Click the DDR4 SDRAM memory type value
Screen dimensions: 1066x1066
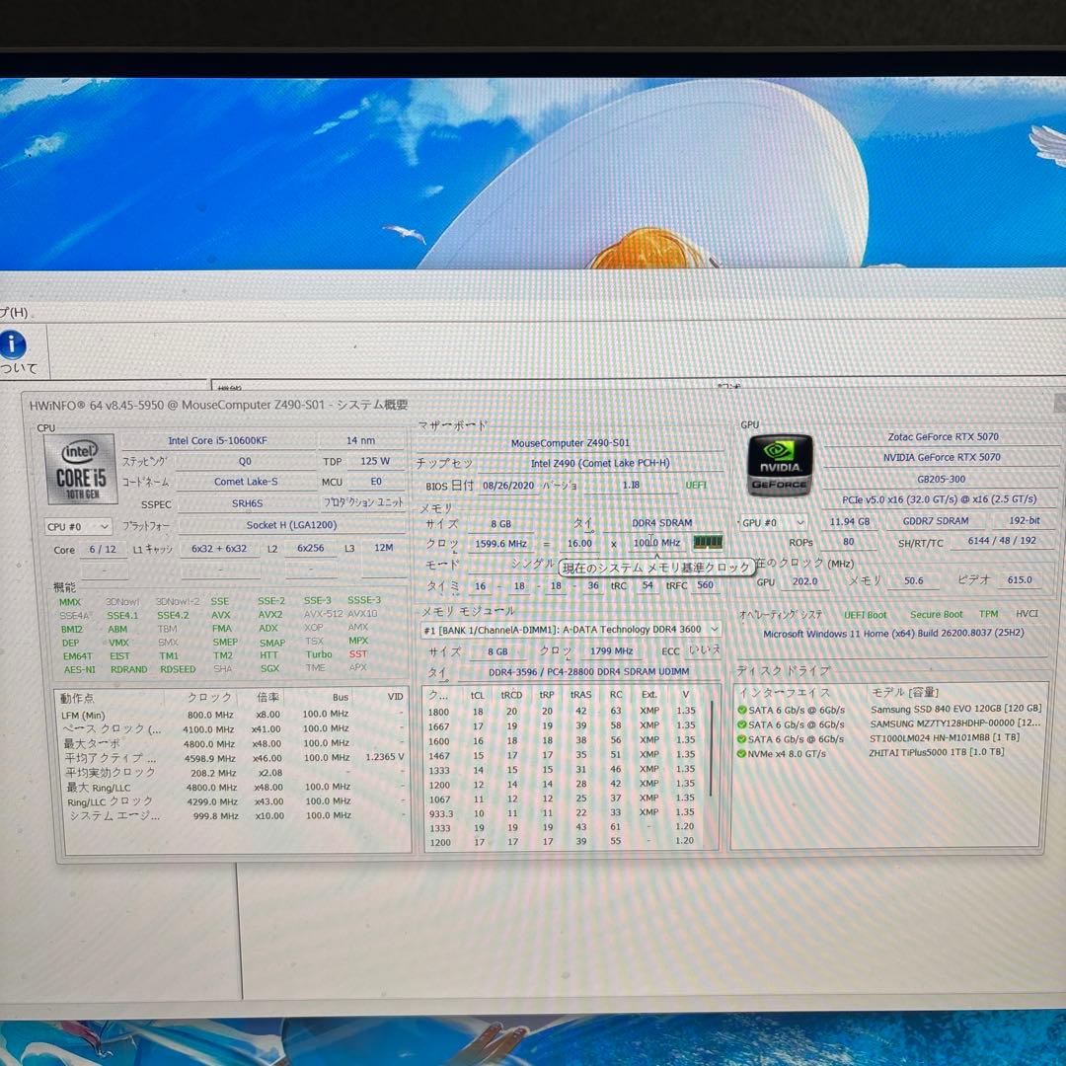pos(662,523)
